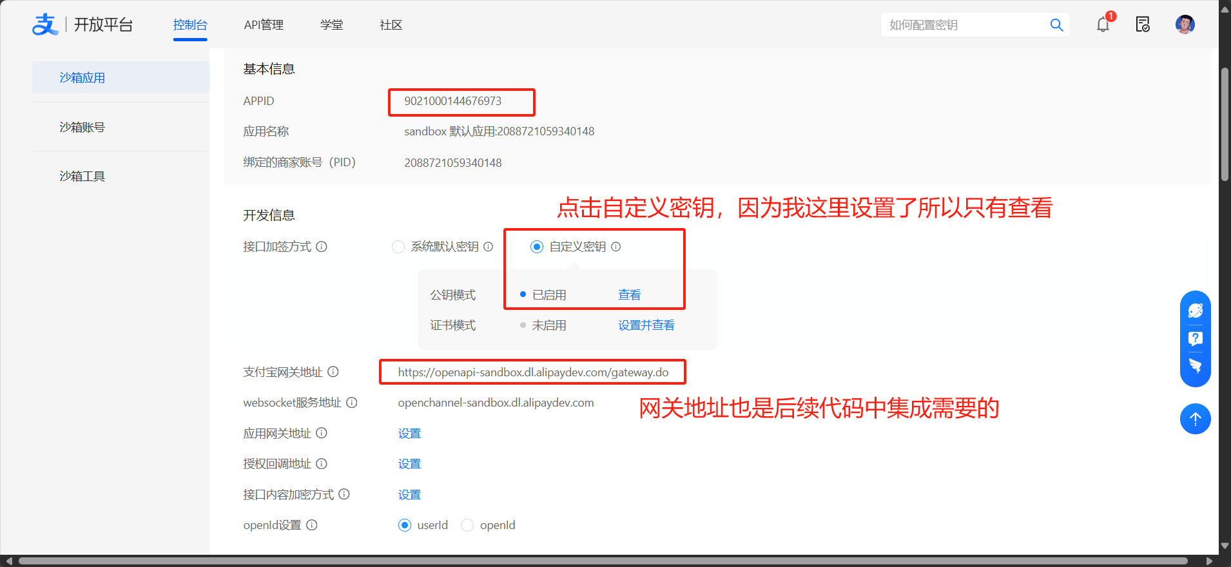This screenshot has height=567, width=1231.
Task: Select 系统默认密钥 radio button
Action: tap(398, 247)
